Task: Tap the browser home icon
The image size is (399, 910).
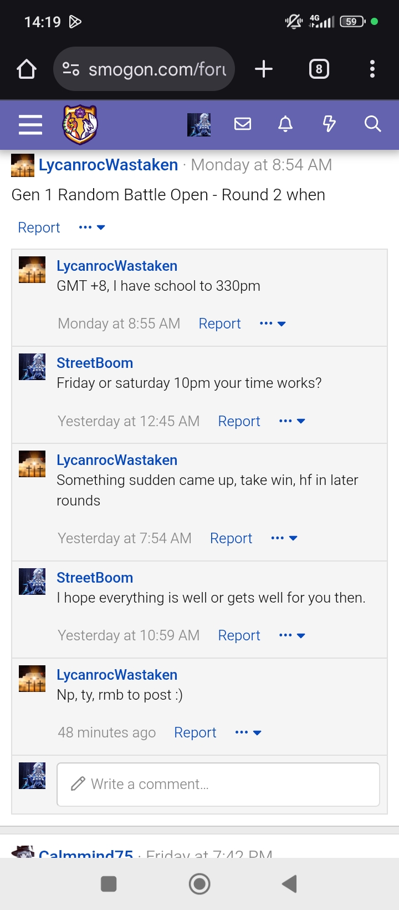Action: point(27,69)
